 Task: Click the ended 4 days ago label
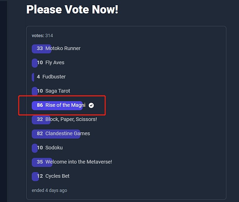click(x=49, y=190)
